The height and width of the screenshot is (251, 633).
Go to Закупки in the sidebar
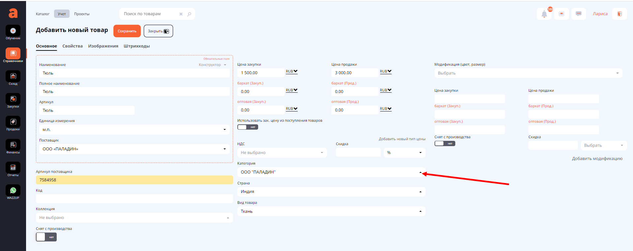pyautogui.click(x=13, y=99)
